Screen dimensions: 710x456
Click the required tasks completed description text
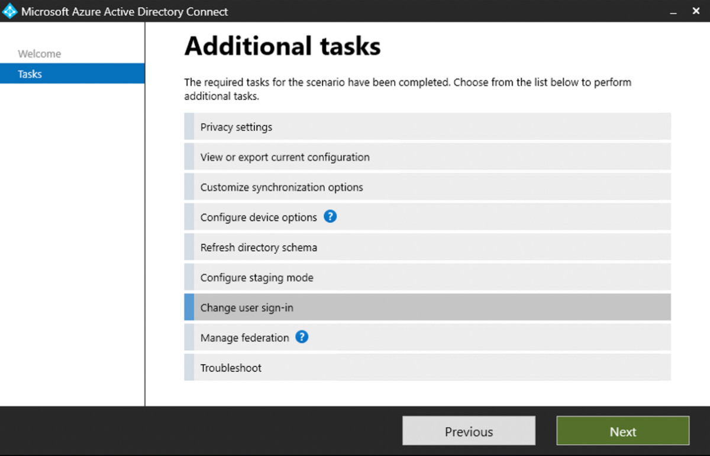(408, 89)
